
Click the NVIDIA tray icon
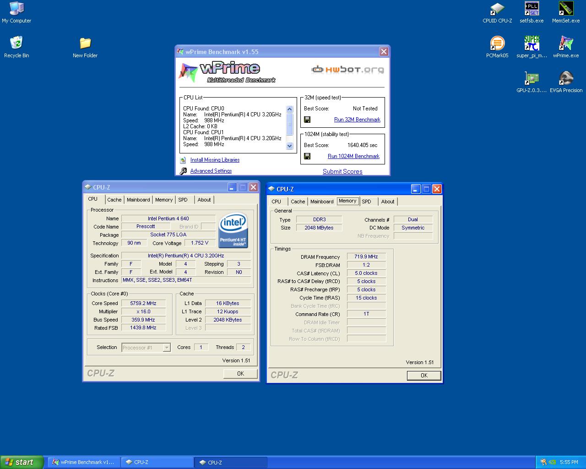pos(553,462)
